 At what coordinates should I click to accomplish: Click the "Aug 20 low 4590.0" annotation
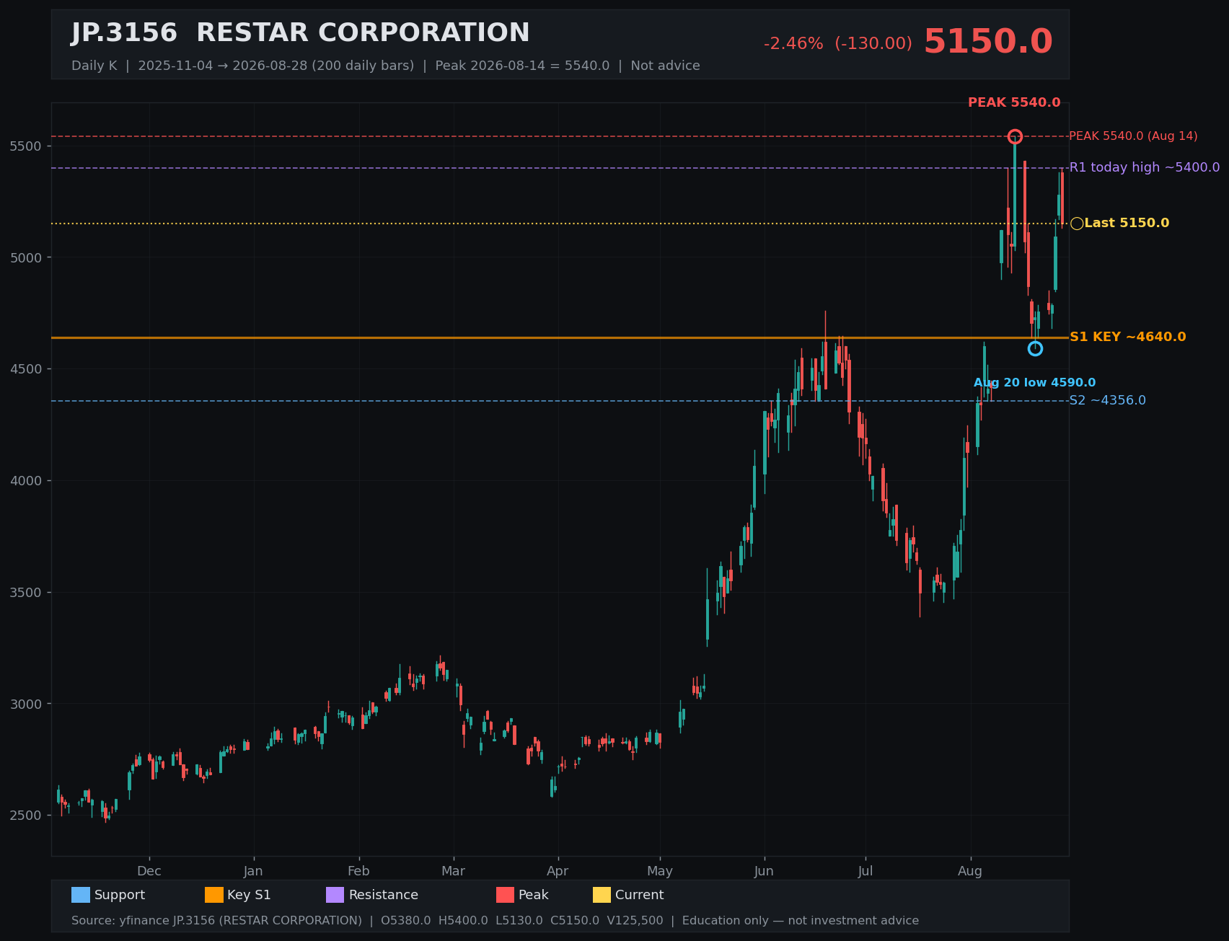pos(1034,383)
